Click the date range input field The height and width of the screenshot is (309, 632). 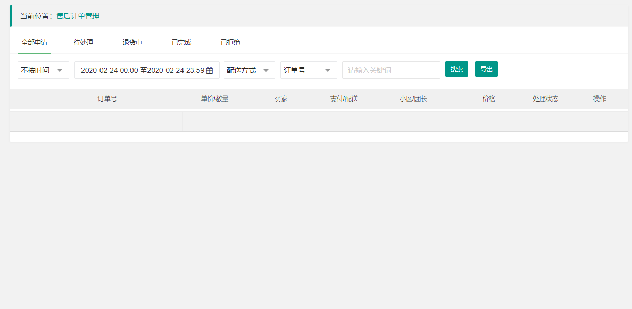click(x=147, y=70)
